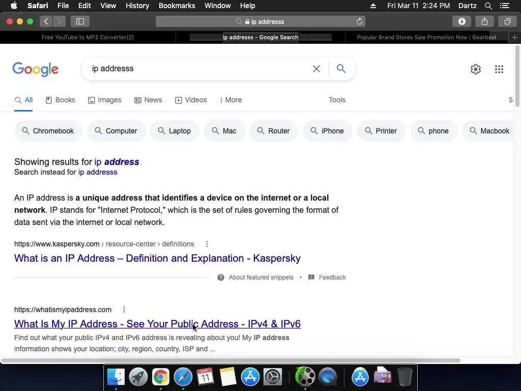Open System Preferences from the Dock
Viewport: 521px width, 391px height.
273,377
